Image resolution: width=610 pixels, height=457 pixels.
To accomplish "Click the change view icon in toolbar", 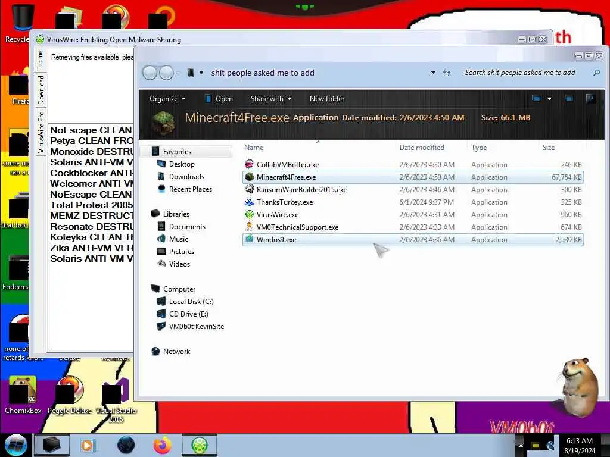I will [537, 99].
